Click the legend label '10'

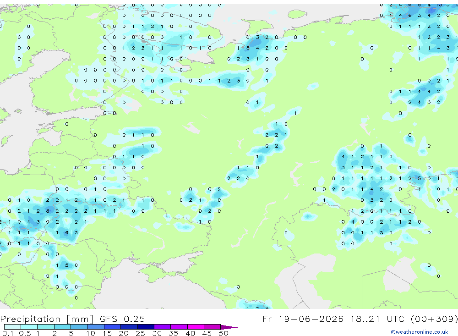(91, 333)
